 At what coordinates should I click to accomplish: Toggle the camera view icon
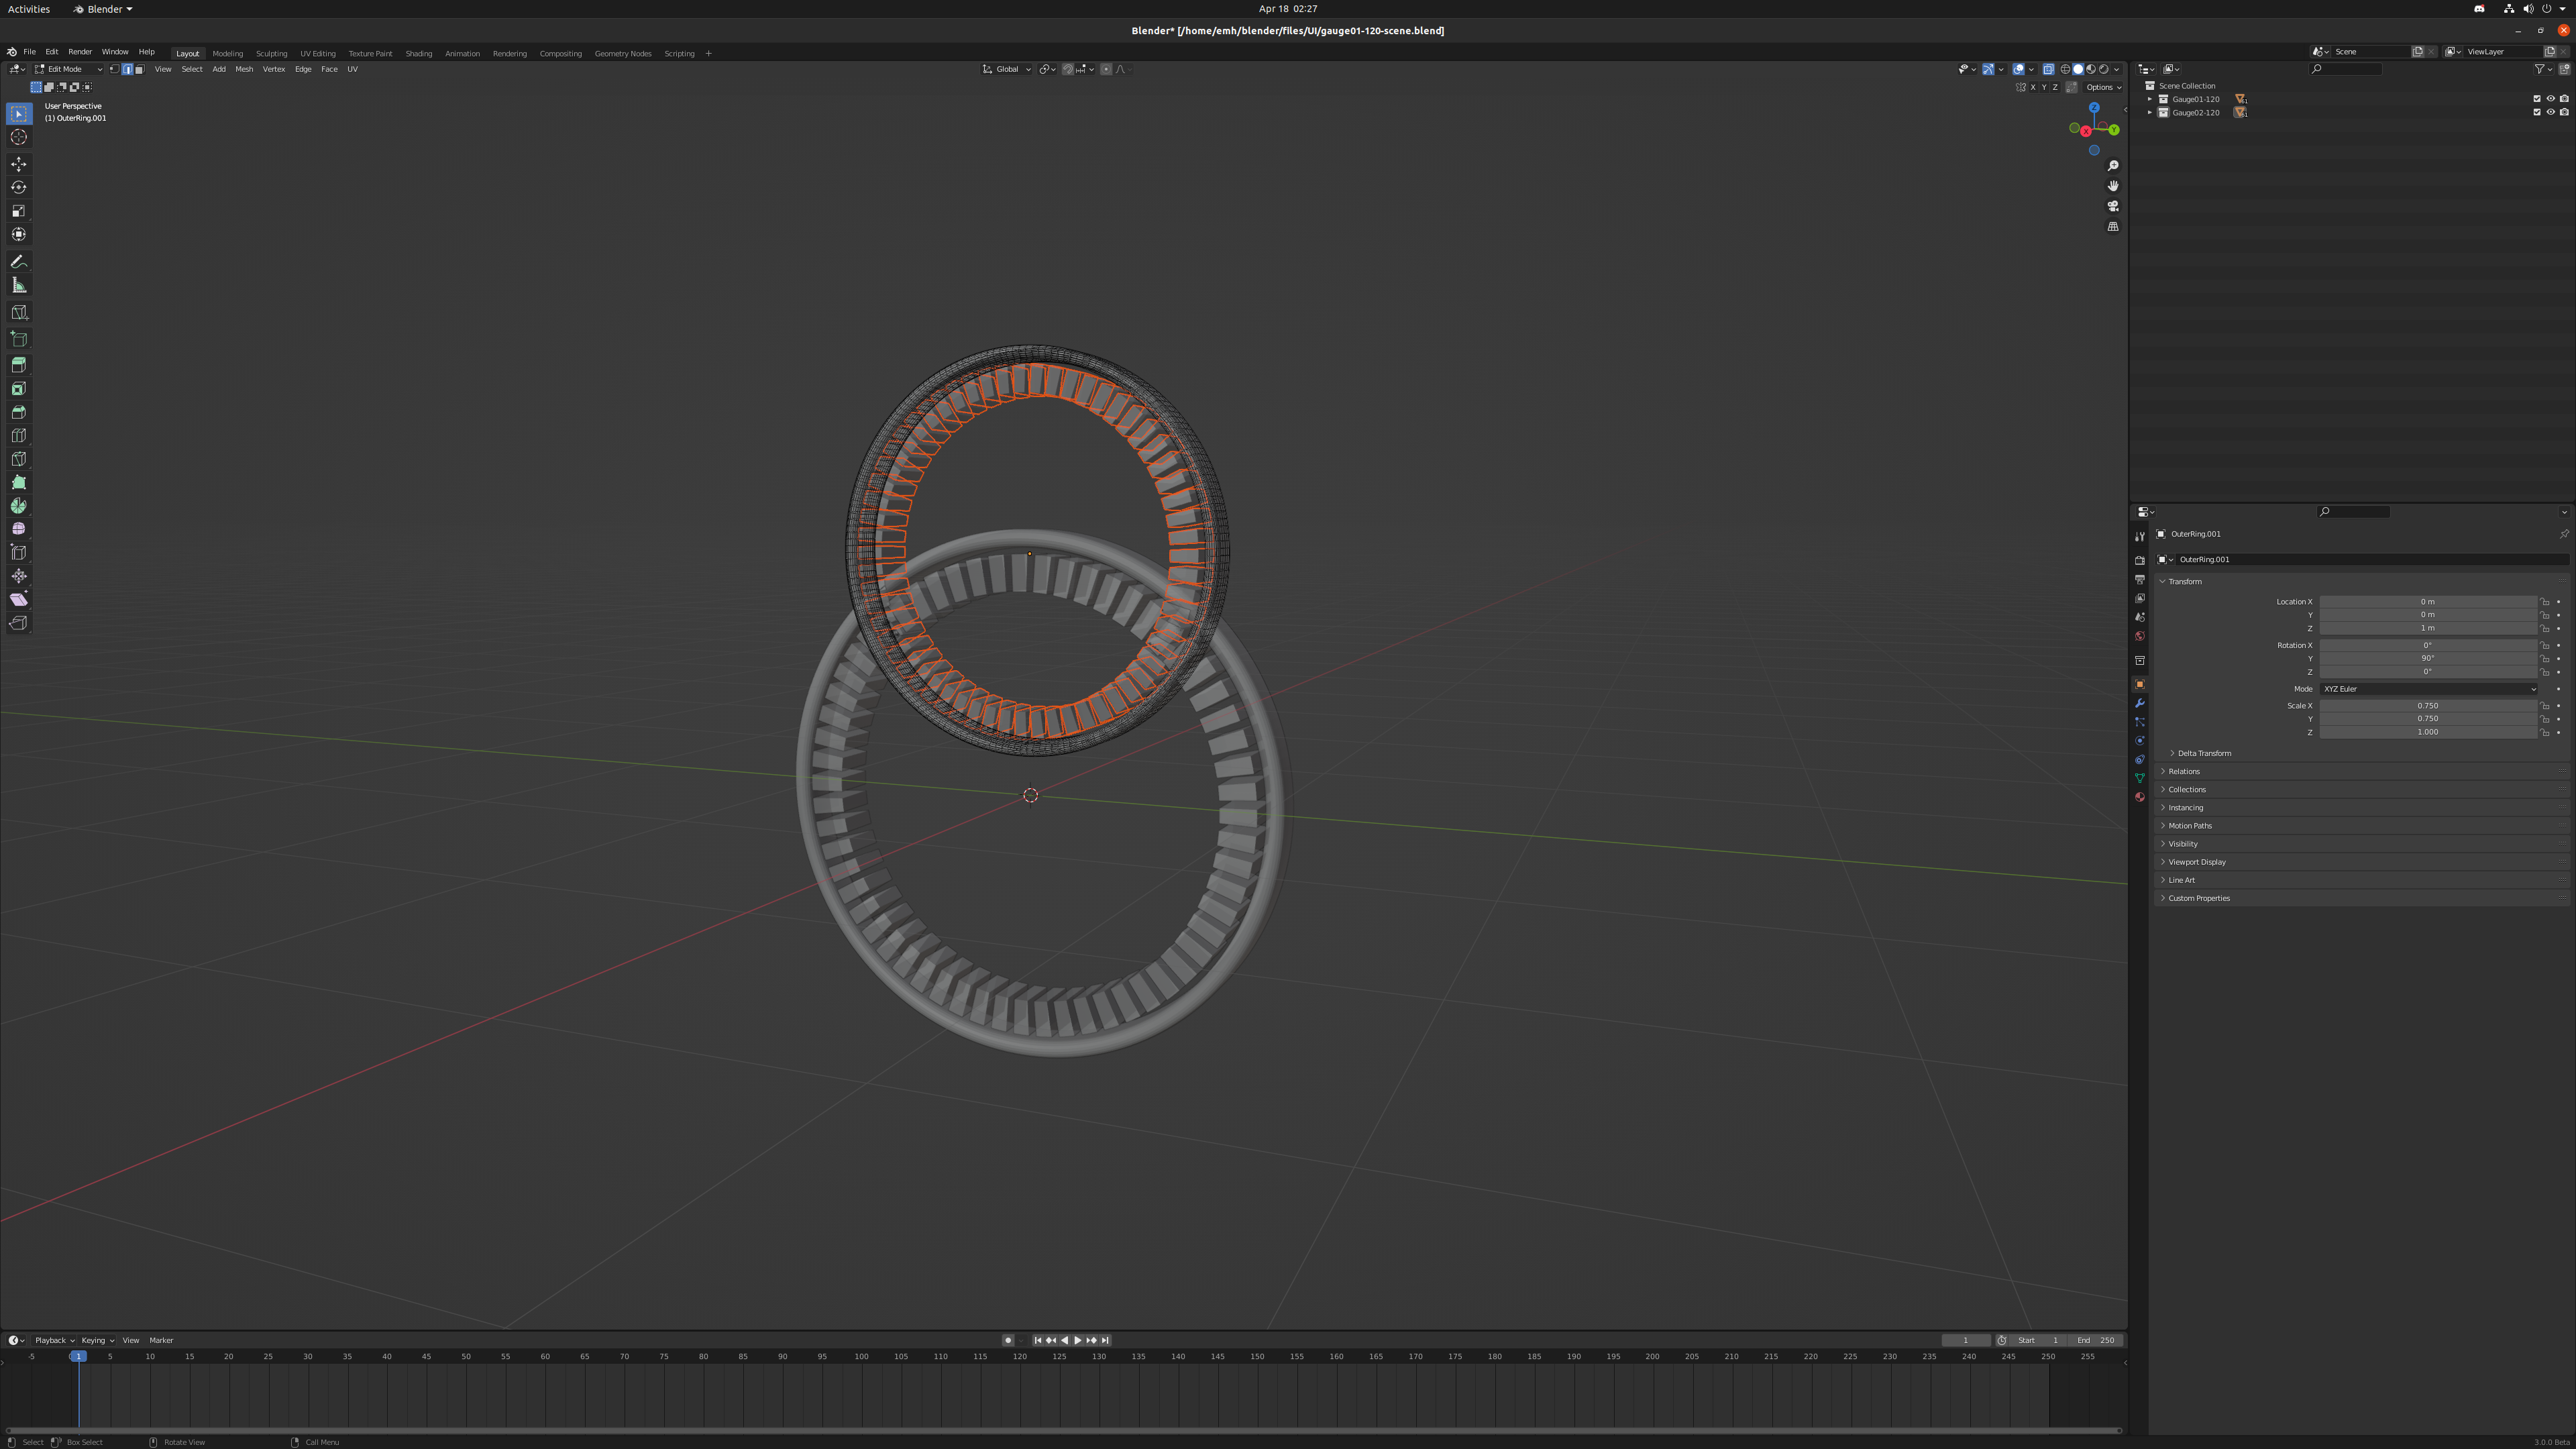coord(2113,206)
